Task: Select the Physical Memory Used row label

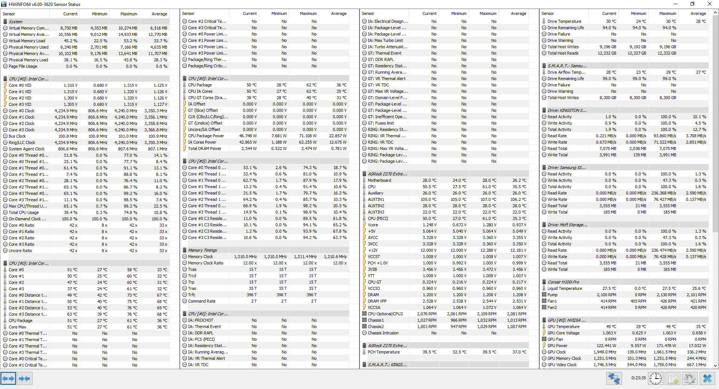Action: [x=28, y=47]
